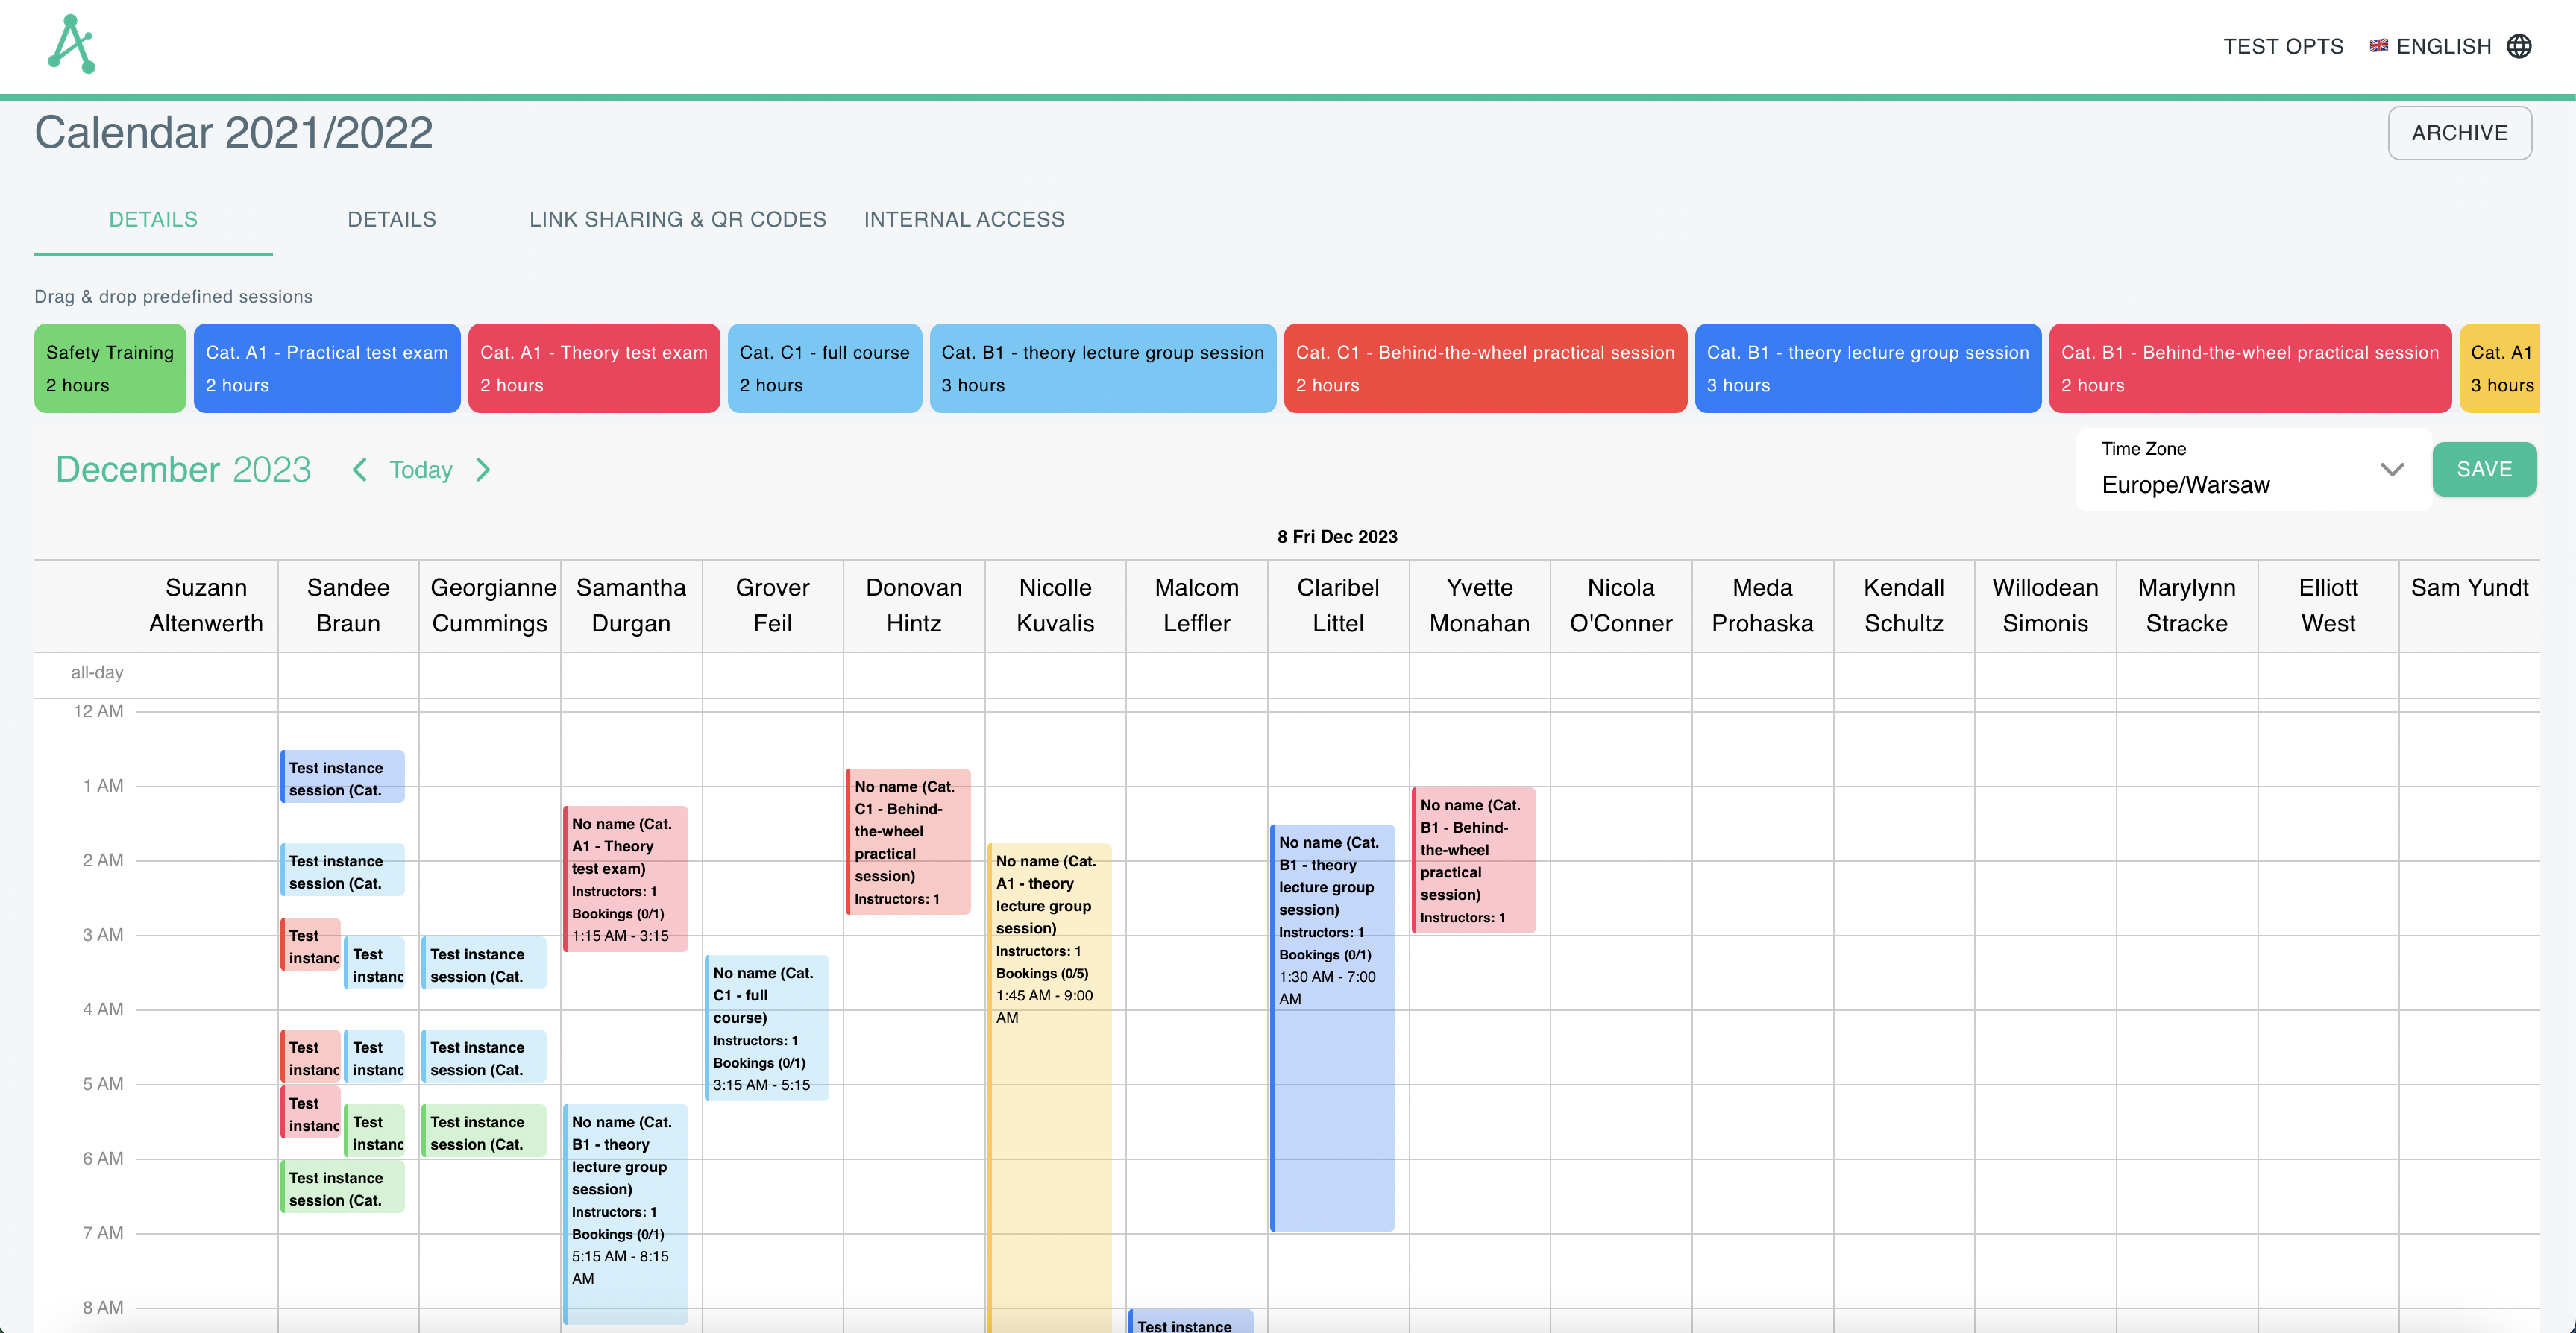Switch to the INTERNAL ACCESS tab
The height and width of the screenshot is (1333, 2576).
click(x=964, y=219)
